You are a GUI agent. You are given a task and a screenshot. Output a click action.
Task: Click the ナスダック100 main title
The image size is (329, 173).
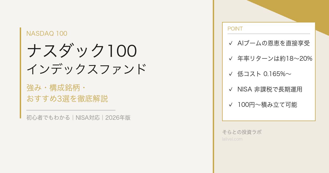point(82,51)
